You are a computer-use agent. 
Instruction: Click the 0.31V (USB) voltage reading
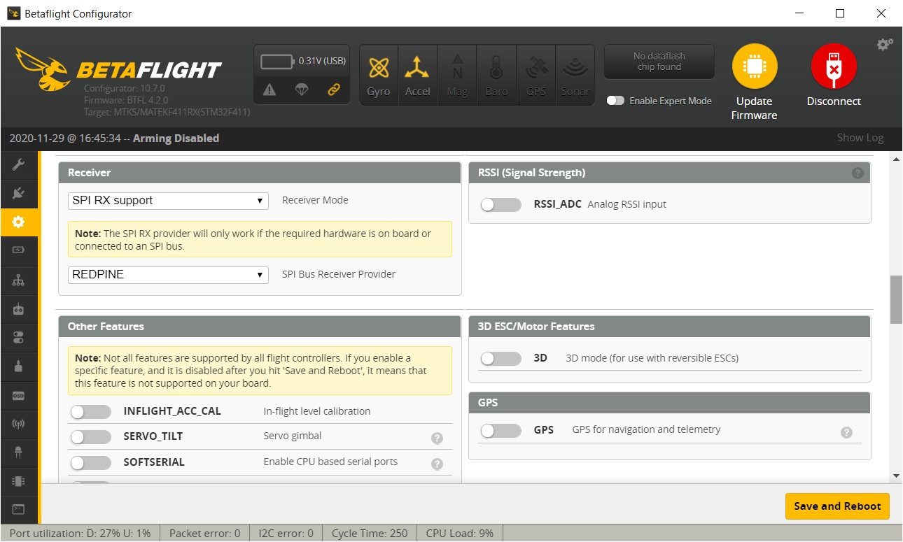coord(322,61)
